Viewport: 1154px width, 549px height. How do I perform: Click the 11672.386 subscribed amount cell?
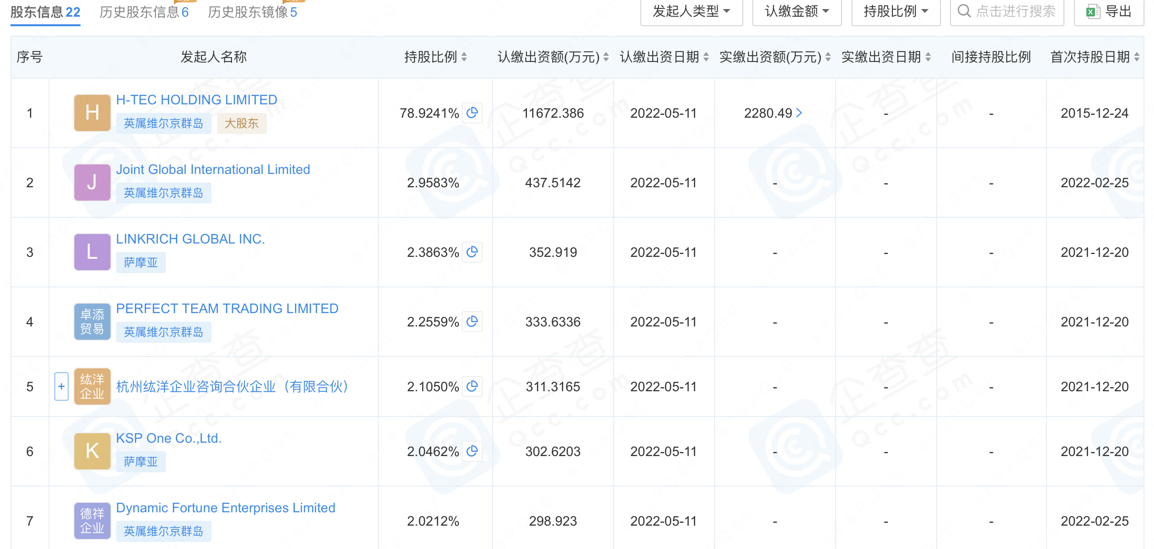coord(553,113)
